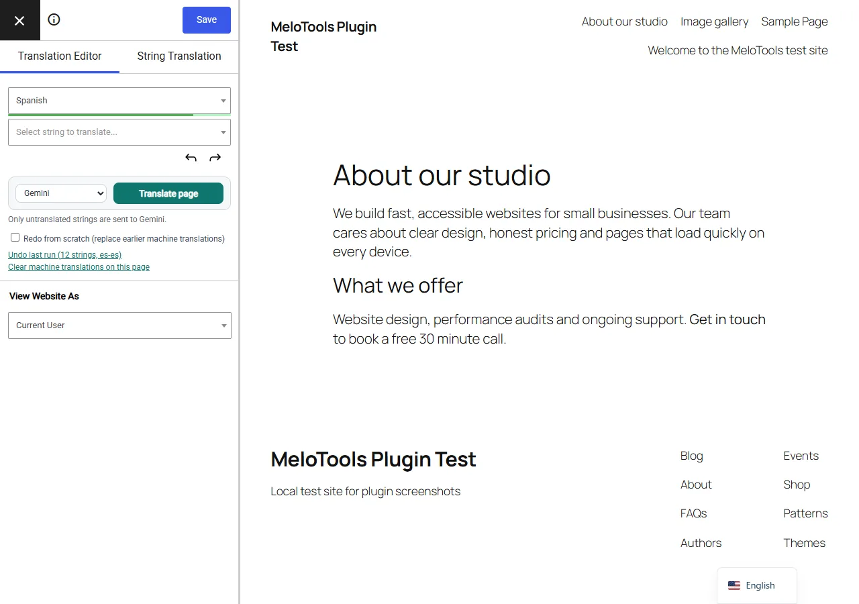859x604 pixels.
Task: Click the Translate page button
Action: tap(168, 193)
